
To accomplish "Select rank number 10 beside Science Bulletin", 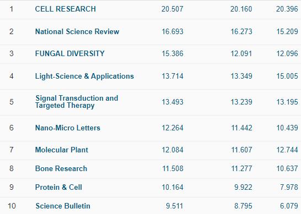I will tap(12, 206).
